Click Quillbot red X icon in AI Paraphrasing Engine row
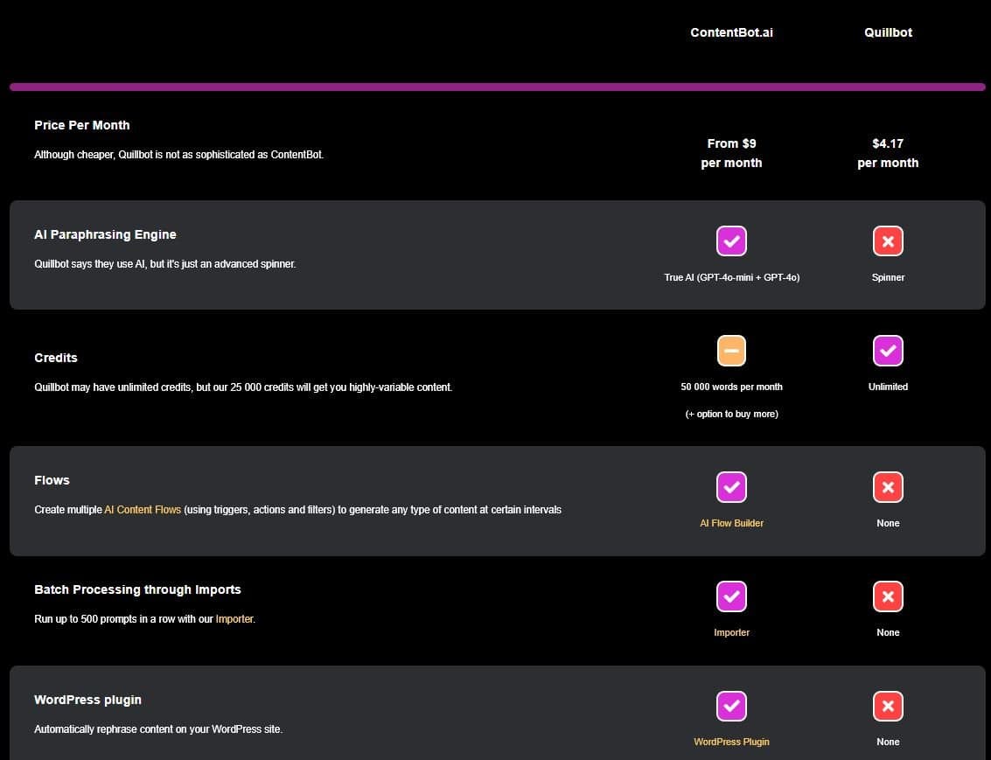Screen dimensions: 991x760 [x=888, y=241]
